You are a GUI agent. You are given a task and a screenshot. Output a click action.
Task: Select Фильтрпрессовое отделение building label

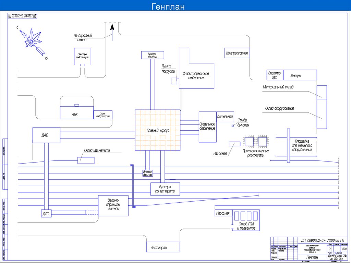pyautogui.click(x=196, y=75)
